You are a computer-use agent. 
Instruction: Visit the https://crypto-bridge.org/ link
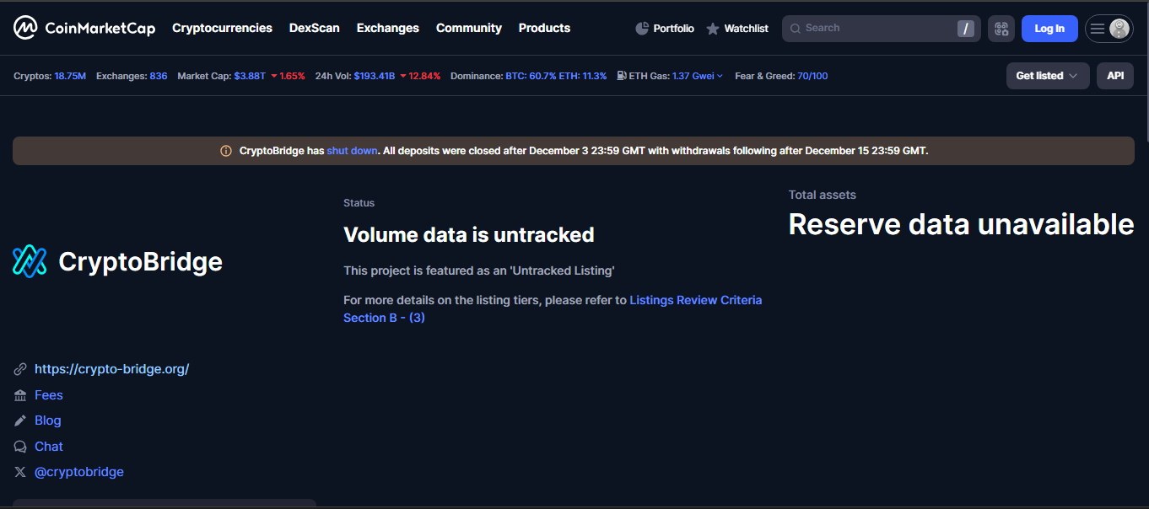point(111,369)
